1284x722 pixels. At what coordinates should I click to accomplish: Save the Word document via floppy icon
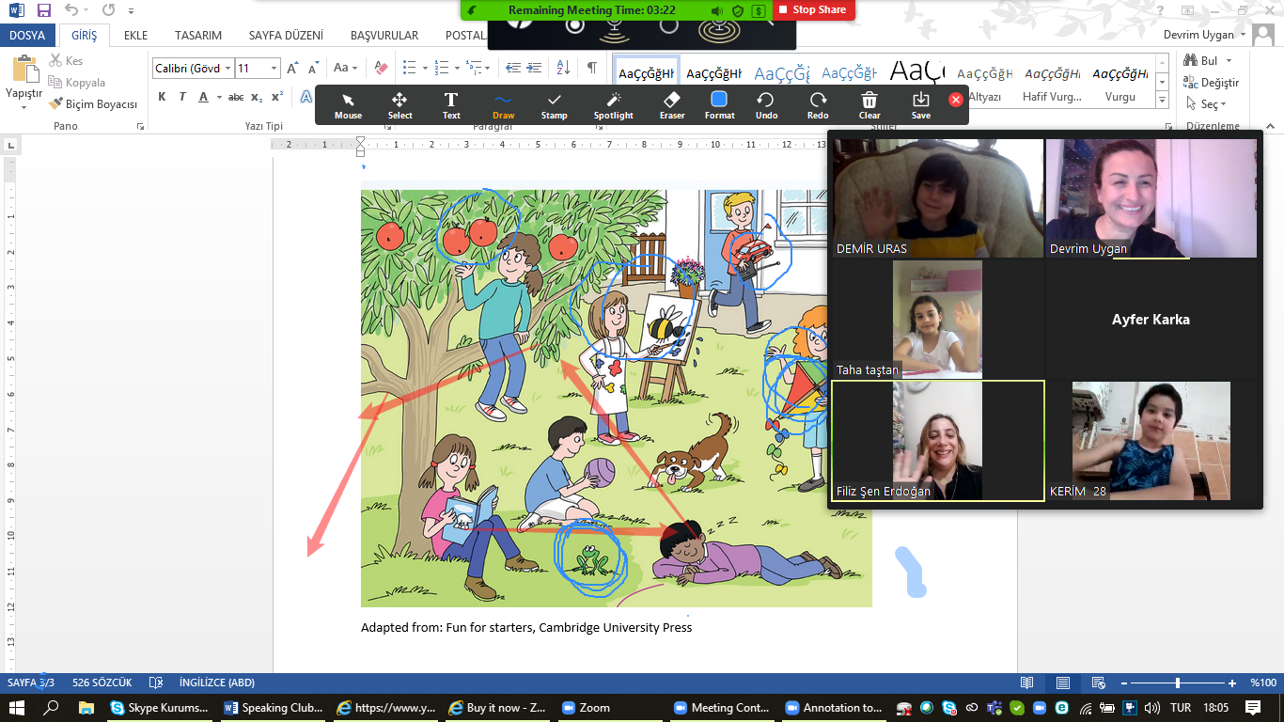pos(44,10)
